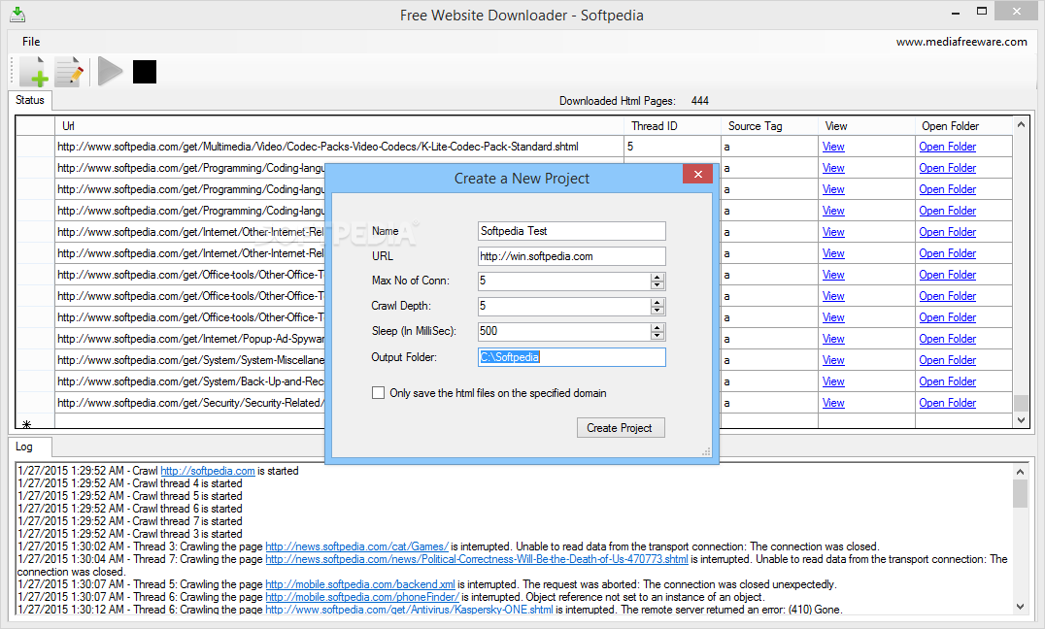Click the Url column header
The image size is (1045, 629).
(339, 126)
